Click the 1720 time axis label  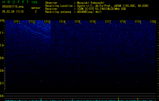153,22
